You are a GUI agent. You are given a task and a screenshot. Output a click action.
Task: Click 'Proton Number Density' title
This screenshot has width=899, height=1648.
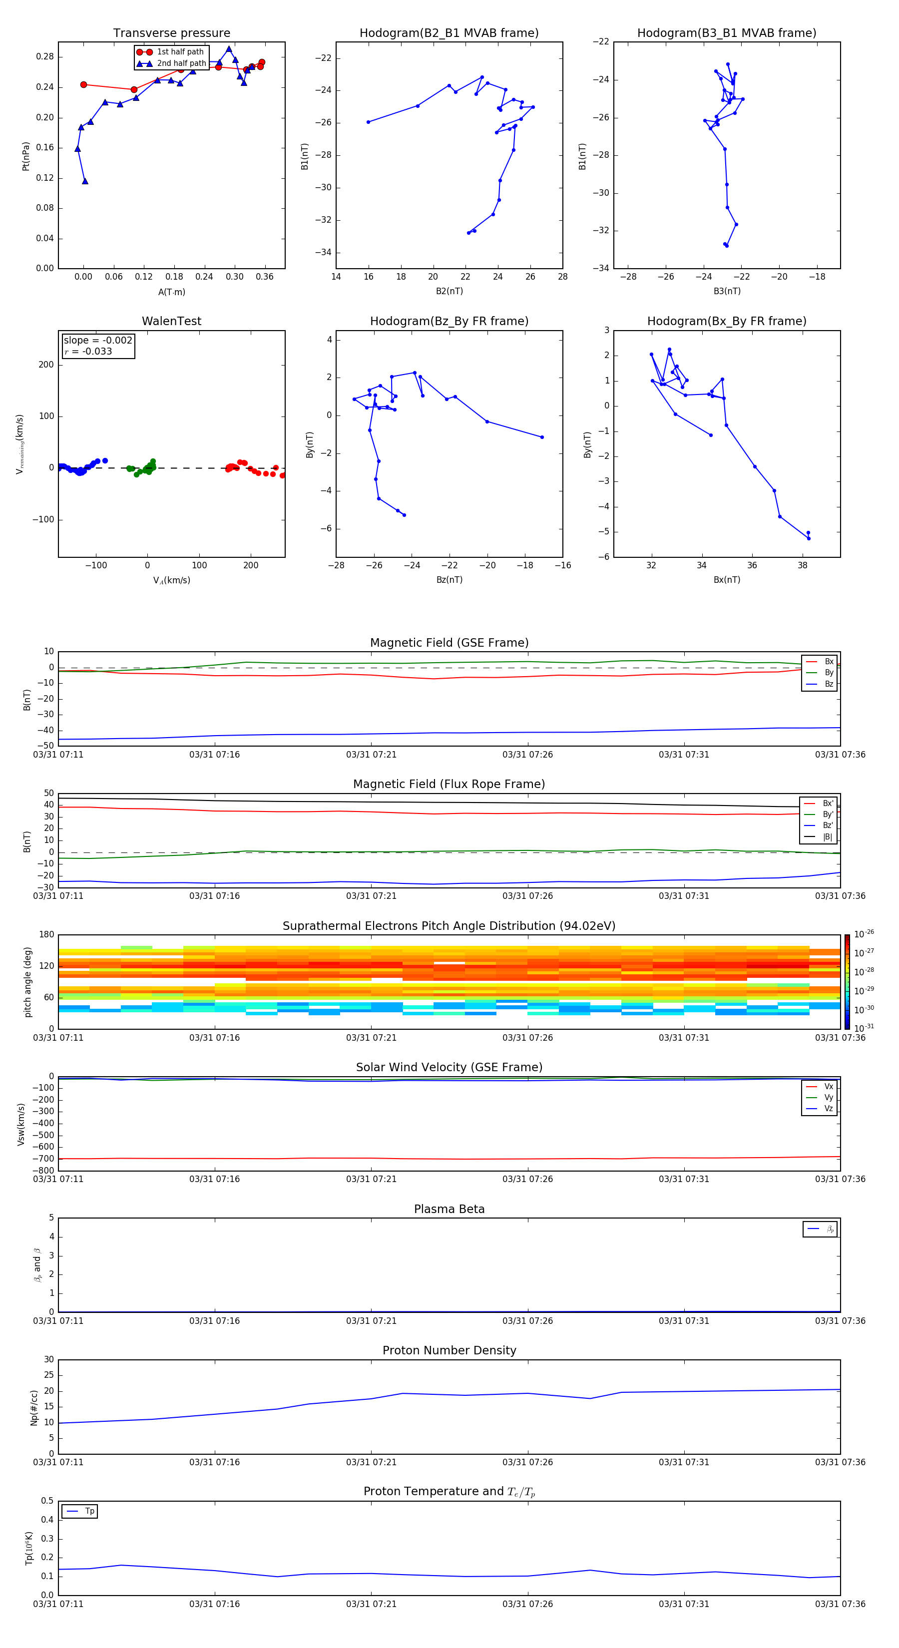click(x=449, y=1350)
